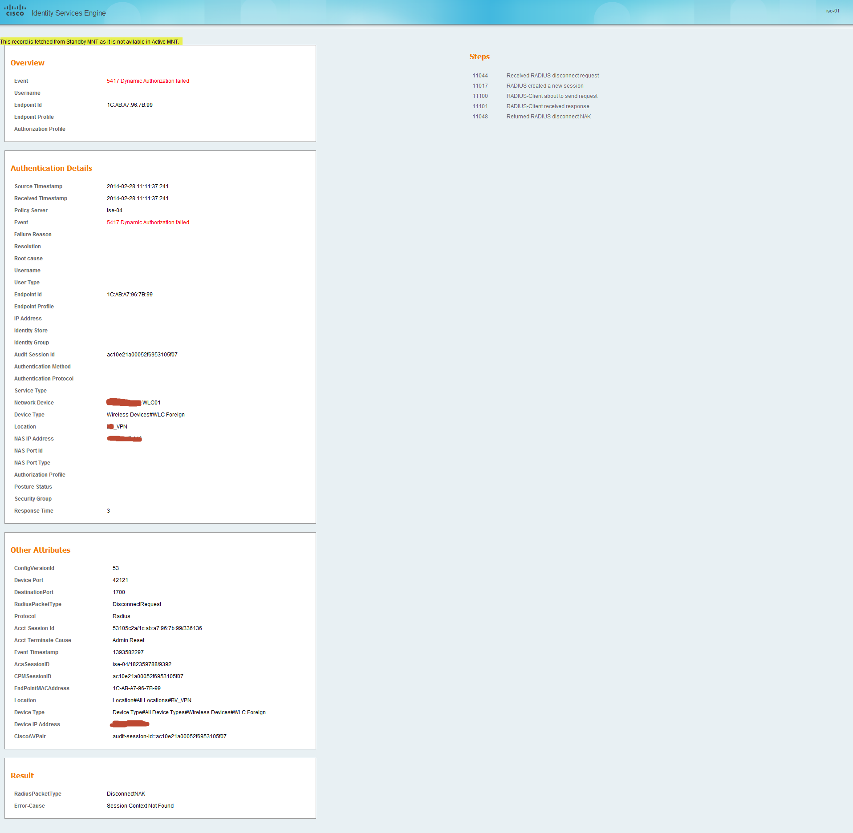This screenshot has height=833, width=853.
Task: Click step 11100 RADIUS-Client about to send request
Action: point(535,96)
